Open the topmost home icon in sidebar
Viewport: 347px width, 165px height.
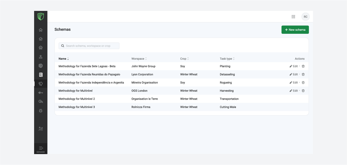pos(41,30)
